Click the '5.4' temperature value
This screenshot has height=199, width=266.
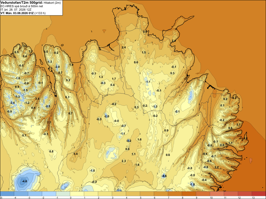(x=76, y=154)
